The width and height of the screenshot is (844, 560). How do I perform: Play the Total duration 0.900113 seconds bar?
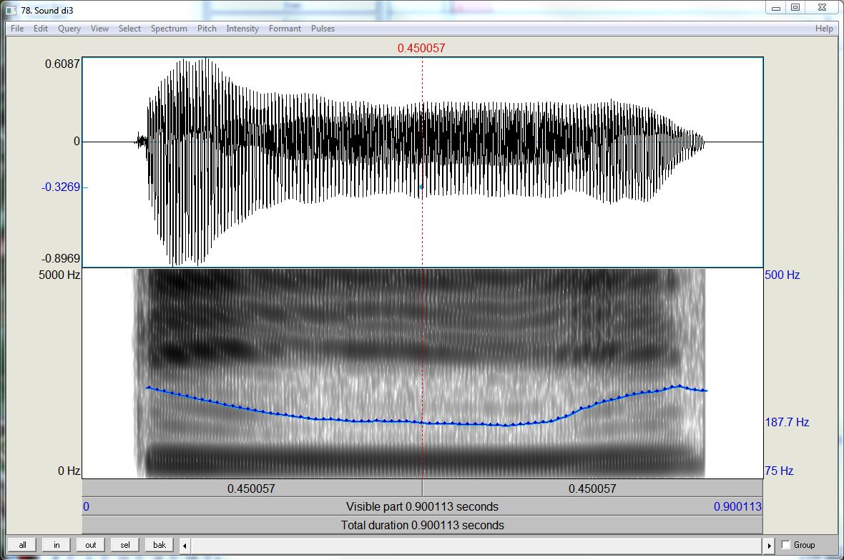(423, 525)
